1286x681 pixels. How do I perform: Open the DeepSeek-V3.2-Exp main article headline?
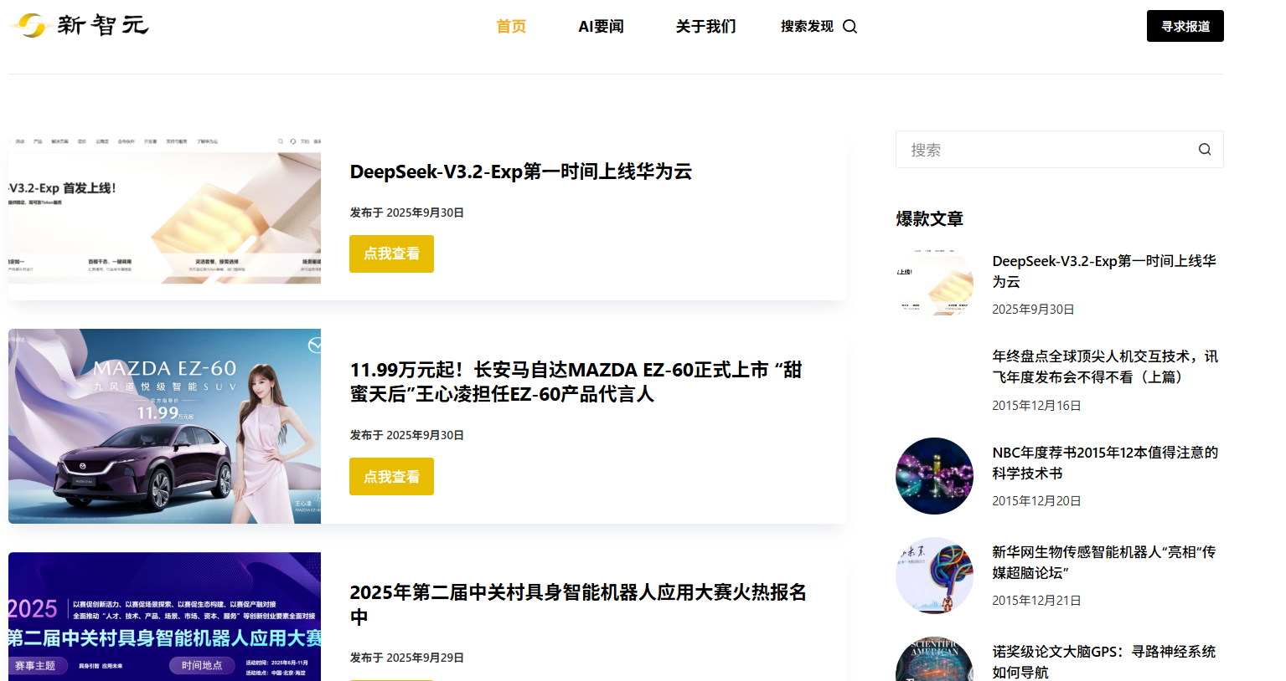click(520, 172)
